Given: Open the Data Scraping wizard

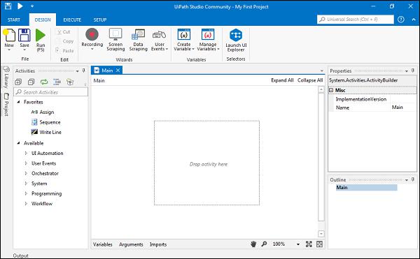Looking at the screenshot, I should pos(138,34).
